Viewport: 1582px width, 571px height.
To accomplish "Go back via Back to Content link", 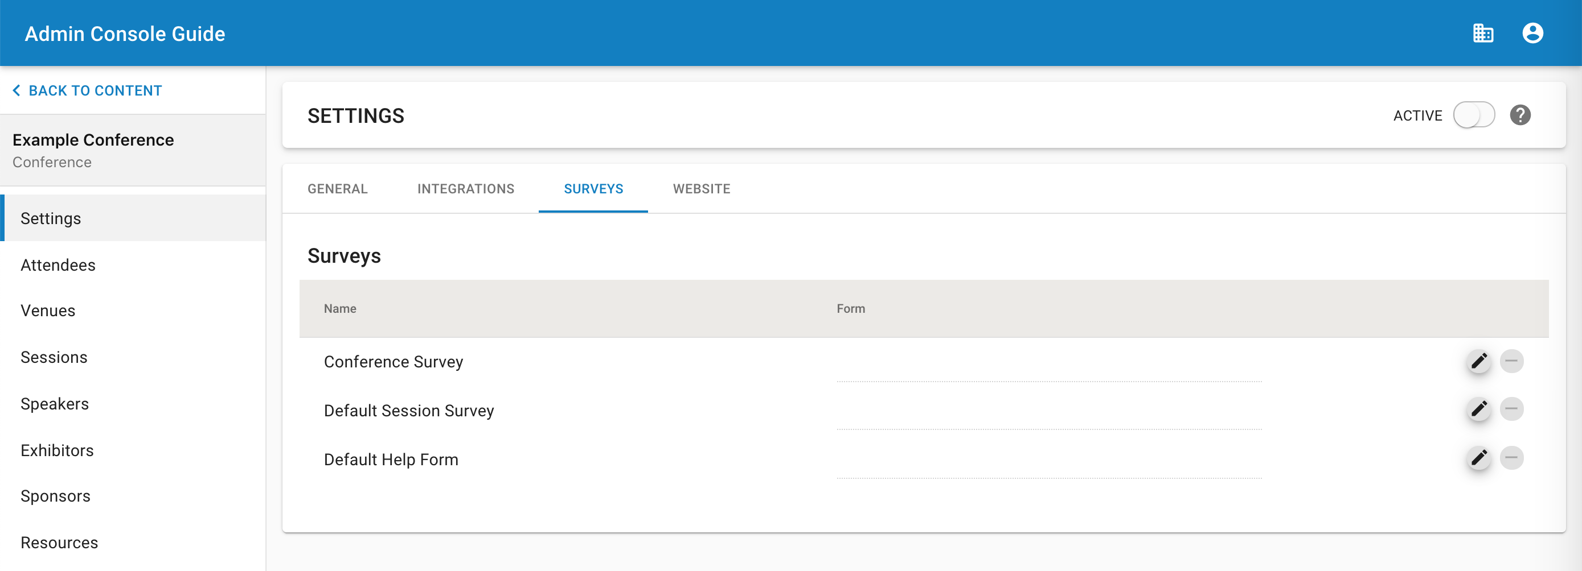I will click(87, 91).
